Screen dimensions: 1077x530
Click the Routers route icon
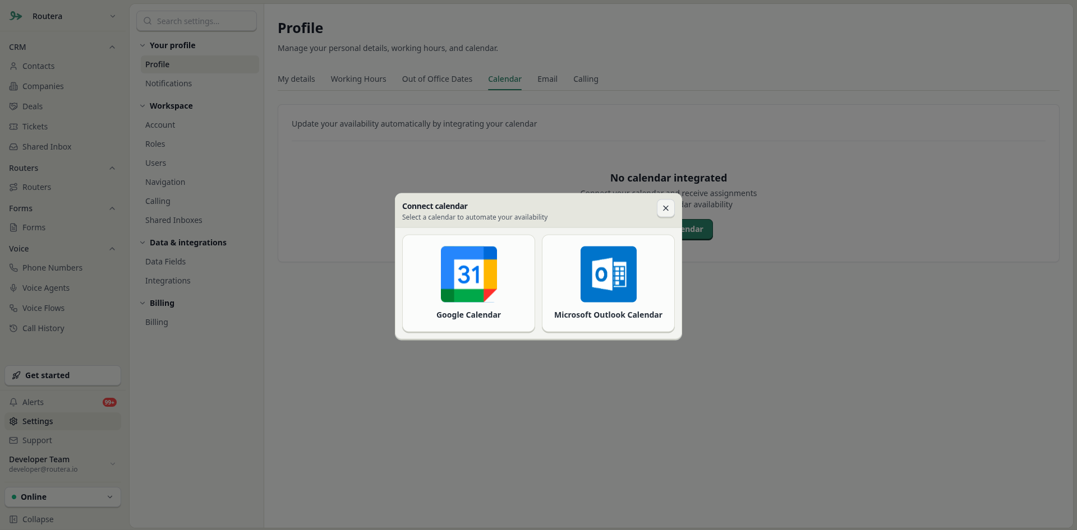13,187
